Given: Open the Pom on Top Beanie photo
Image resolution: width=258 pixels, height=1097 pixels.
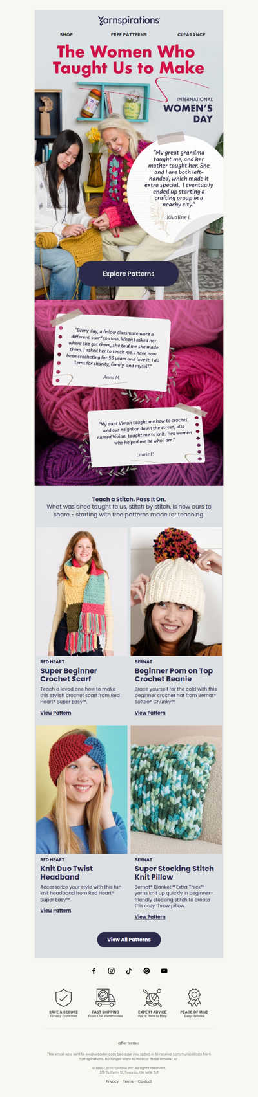Looking at the screenshot, I should point(176,592).
